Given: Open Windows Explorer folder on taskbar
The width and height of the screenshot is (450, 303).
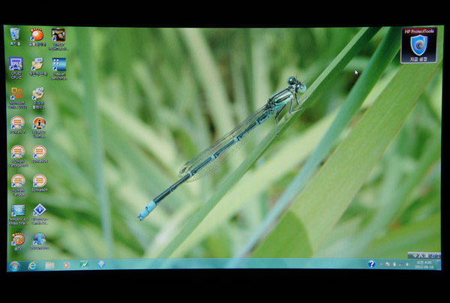Looking at the screenshot, I should (x=49, y=265).
